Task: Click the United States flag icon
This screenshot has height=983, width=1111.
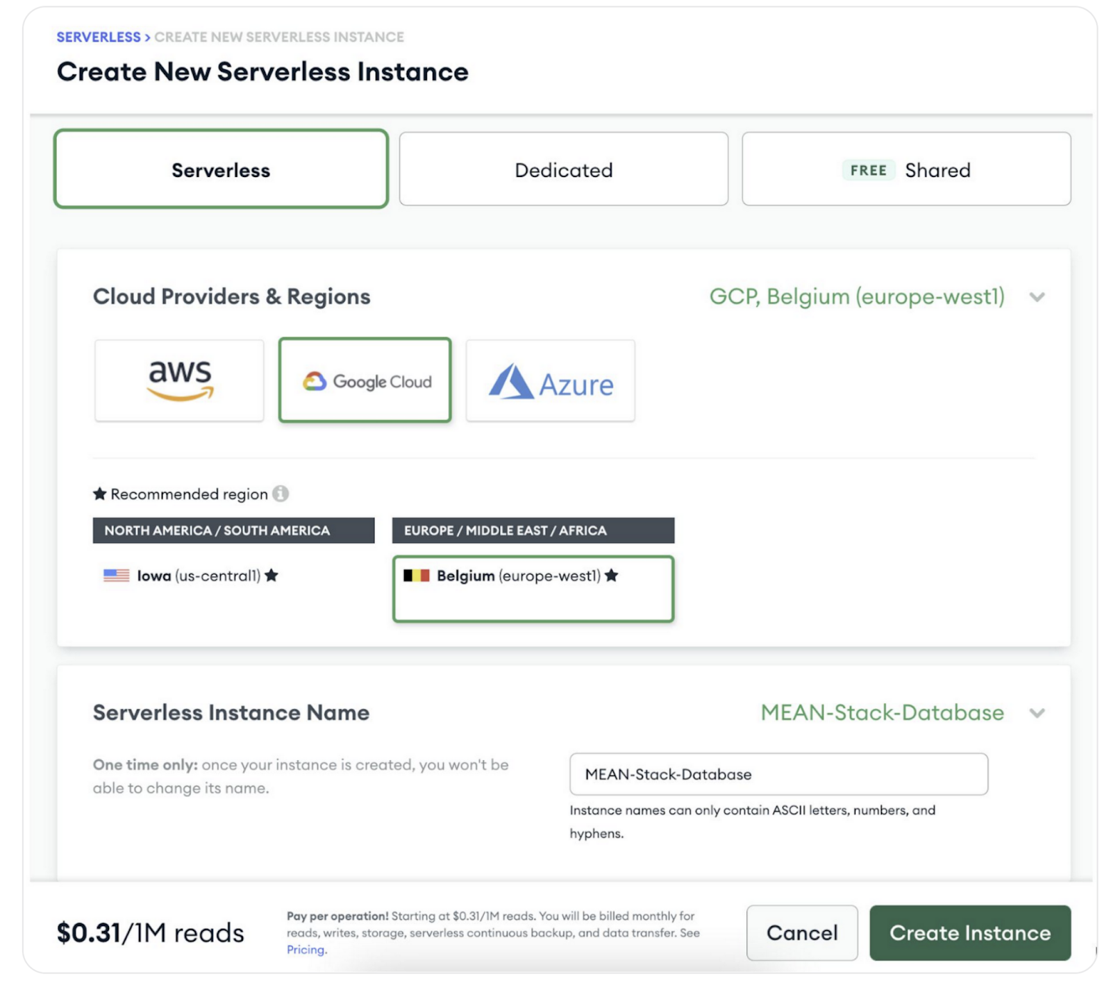Action: point(116,575)
